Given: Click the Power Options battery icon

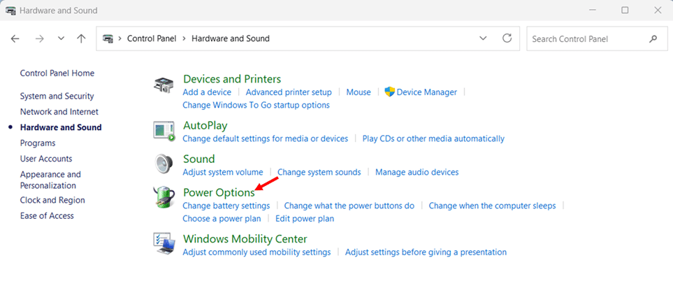Looking at the screenshot, I should click(x=164, y=197).
